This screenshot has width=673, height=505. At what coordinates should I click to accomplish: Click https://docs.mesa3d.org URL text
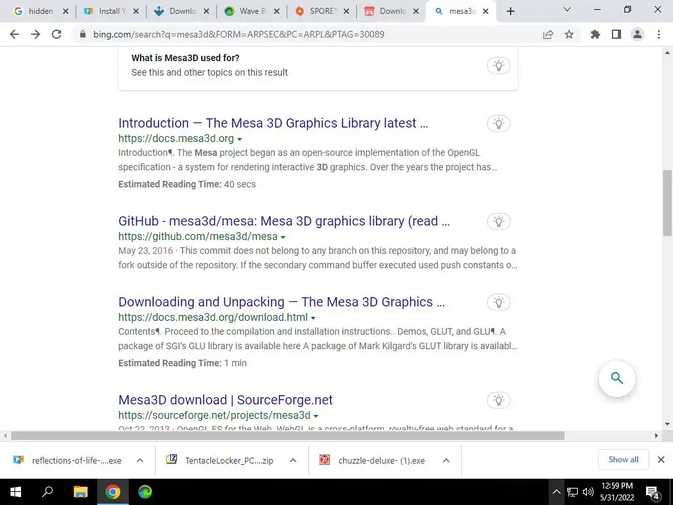pos(176,139)
